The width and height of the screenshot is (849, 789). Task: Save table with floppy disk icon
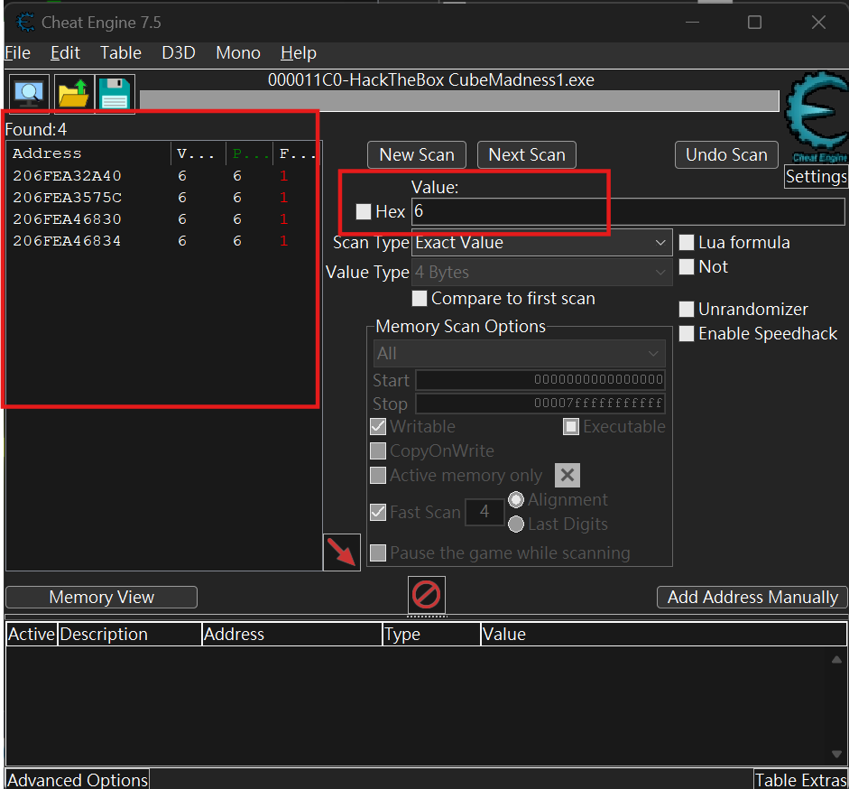tap(115, 94)
